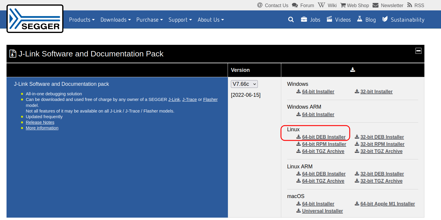Screen dimensions: 441x220
Task: Click the Jobs briefcase icon
Action: tap(304, 20)
